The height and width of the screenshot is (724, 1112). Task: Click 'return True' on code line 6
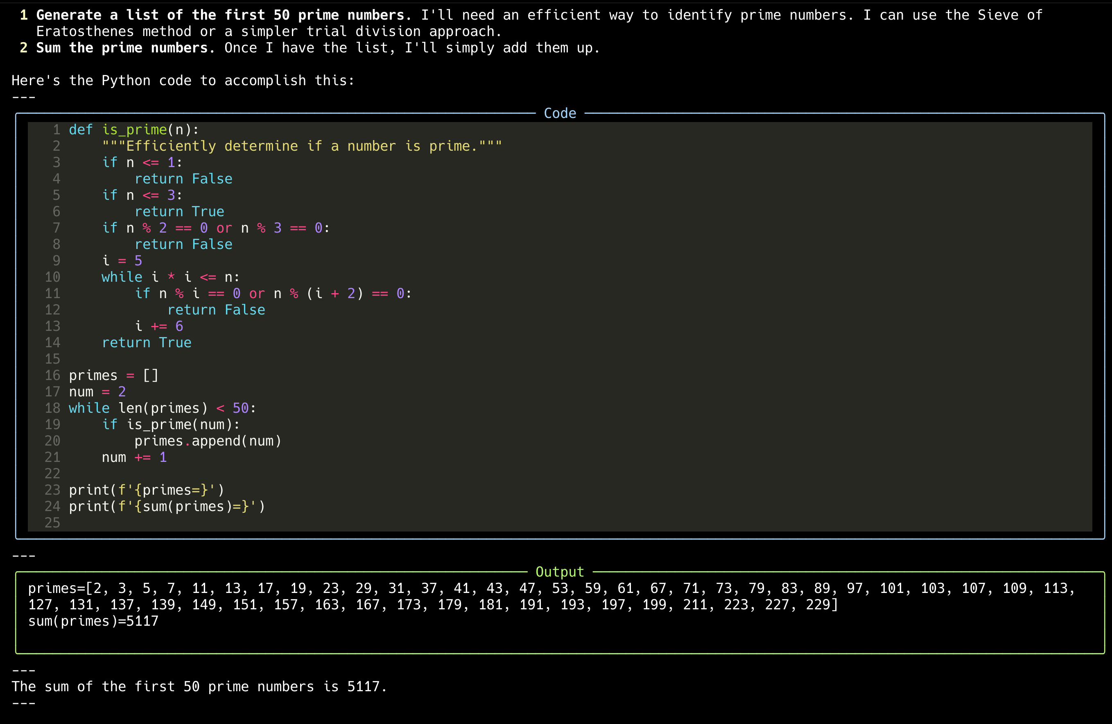click(x=179, y=211)
